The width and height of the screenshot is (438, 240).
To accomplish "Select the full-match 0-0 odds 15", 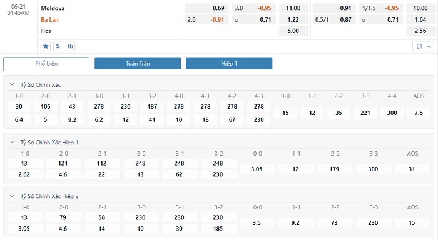I will (x=285, y=112).
